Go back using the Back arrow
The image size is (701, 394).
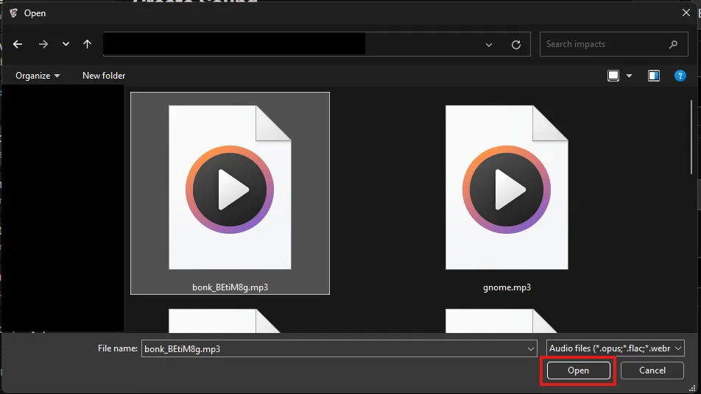(x=18, y=44)
